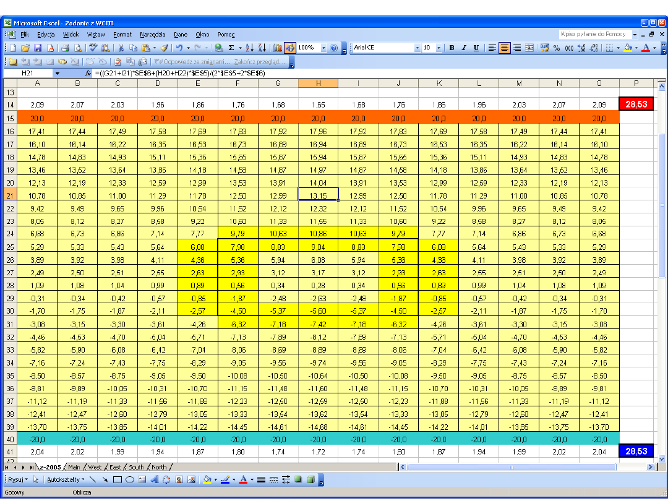Open the font name dropdown Arial CE
Viewport: 668px width, 501px height.
[x=417, y=48]
